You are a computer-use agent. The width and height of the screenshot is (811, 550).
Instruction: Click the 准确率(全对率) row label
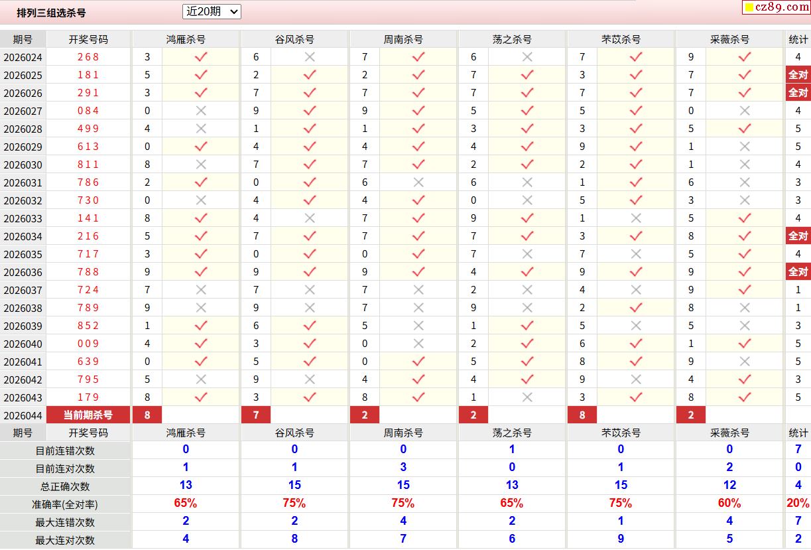[x=65, y=504]
